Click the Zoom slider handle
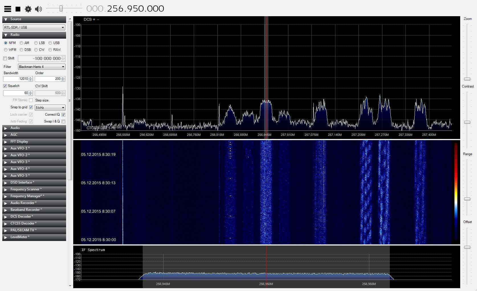 coord(467,79)
